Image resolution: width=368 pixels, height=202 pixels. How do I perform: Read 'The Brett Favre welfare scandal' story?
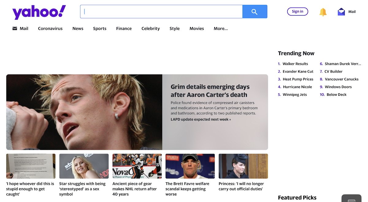click(187, 189)
